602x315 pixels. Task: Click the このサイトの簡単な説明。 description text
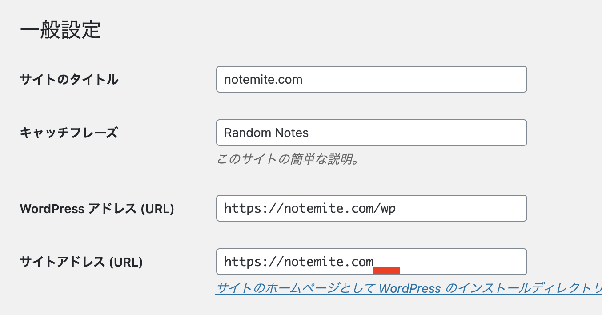pos(288,159)
